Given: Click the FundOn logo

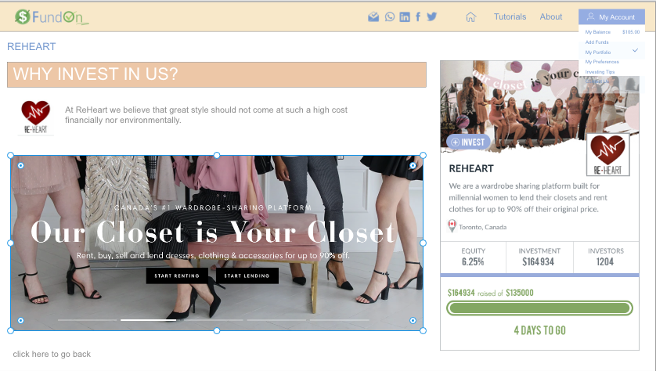Looking at the screenshot, I should (x=52, y=17).
